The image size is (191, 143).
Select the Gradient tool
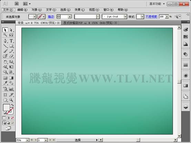tap(11, 78)
